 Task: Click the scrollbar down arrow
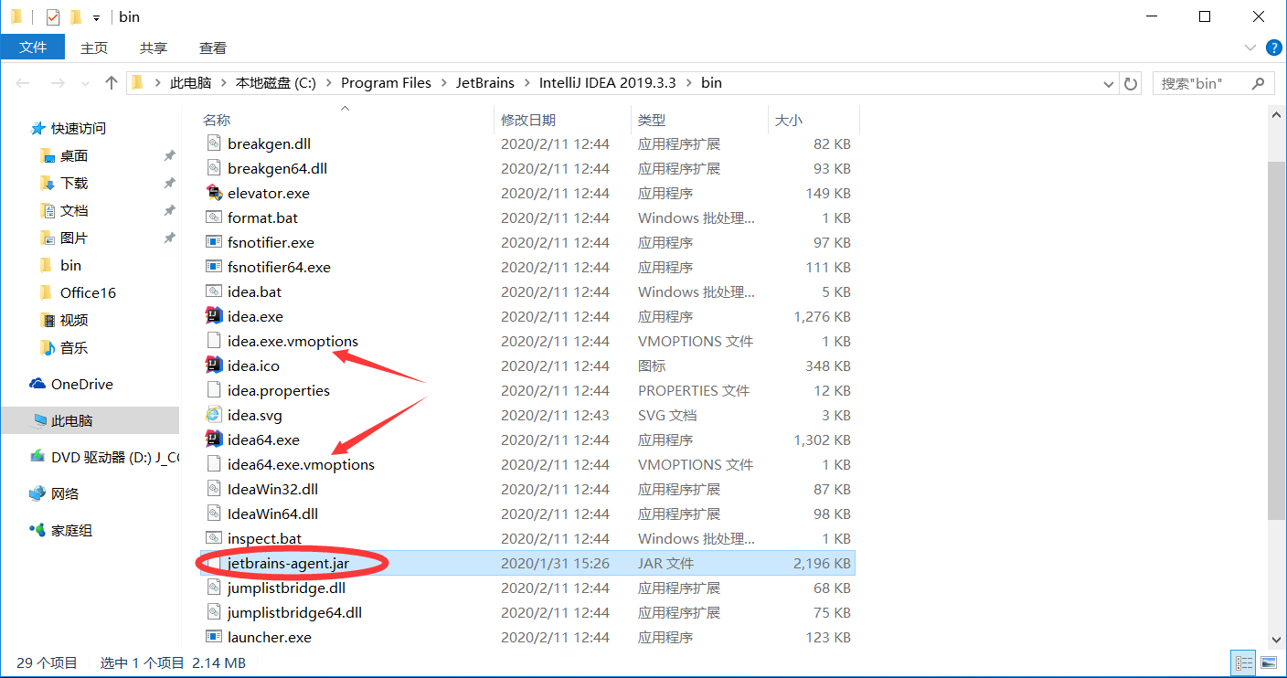tap(1277, 640)
